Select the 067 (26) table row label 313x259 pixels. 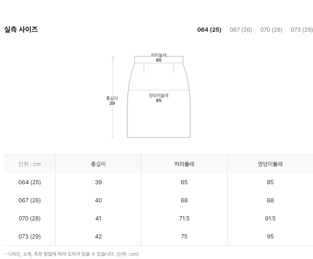pyautogui.click(x=30, y=200)
